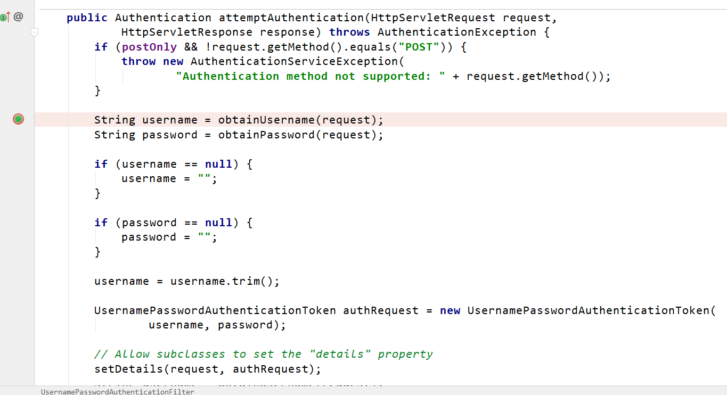Screen dimensions: 727x395
Task: Open UsernamePasswordAuthenticationFilter breadcrumb at the bottom
Action: [117, 391]
